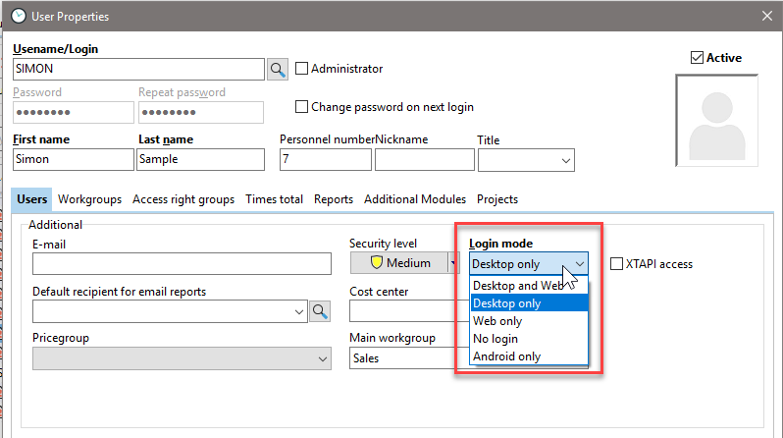Select "Web only" login mode option
The image size is (783, 438).
tap(497, 321)
